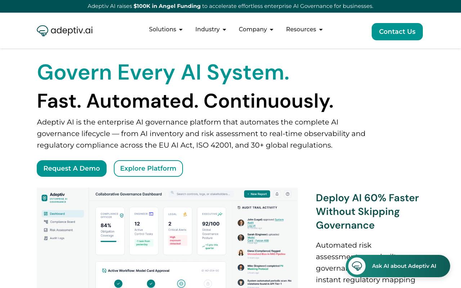The width and height of the screenshot is (461, 288).
Task: Click the Risk Assessment sidebar icon
Action: click(46, 230)
